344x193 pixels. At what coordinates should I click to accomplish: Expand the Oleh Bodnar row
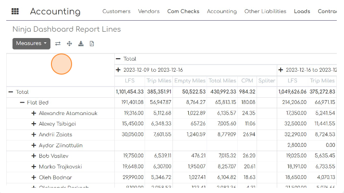click(x=34, y=178)
